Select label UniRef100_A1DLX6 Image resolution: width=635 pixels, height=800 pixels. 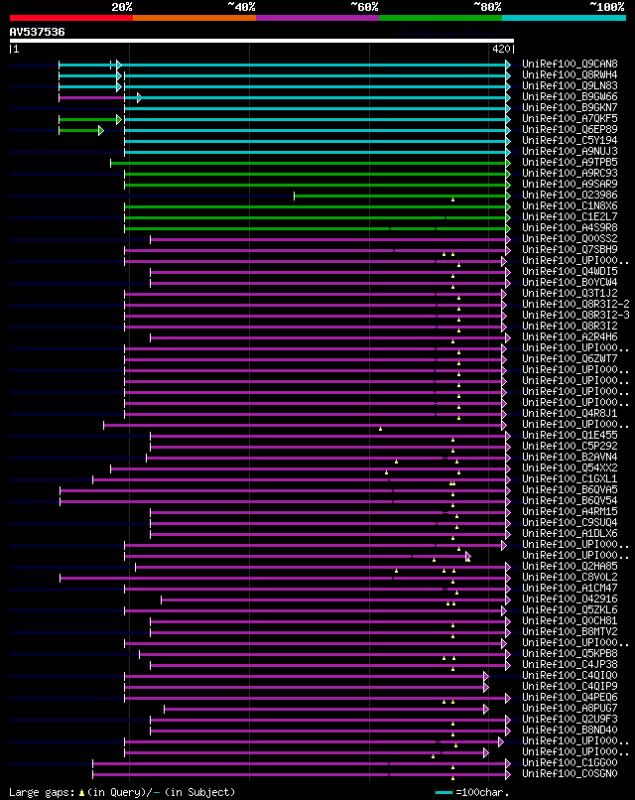(570, 534)
